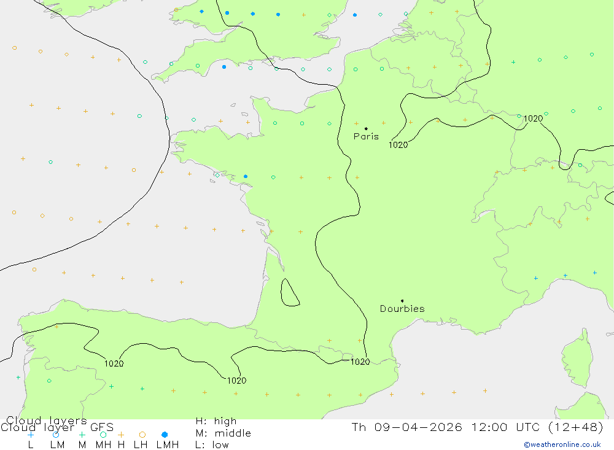Click the 'M: middle' legend text
614x450 pixels.
[223, 433]
